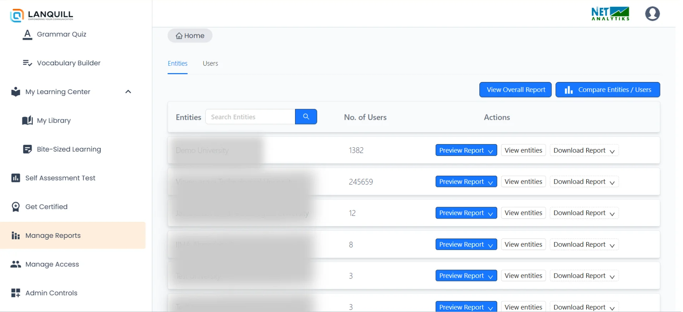Switch to the Users tab
683x312 pixels.
point(210,63)
